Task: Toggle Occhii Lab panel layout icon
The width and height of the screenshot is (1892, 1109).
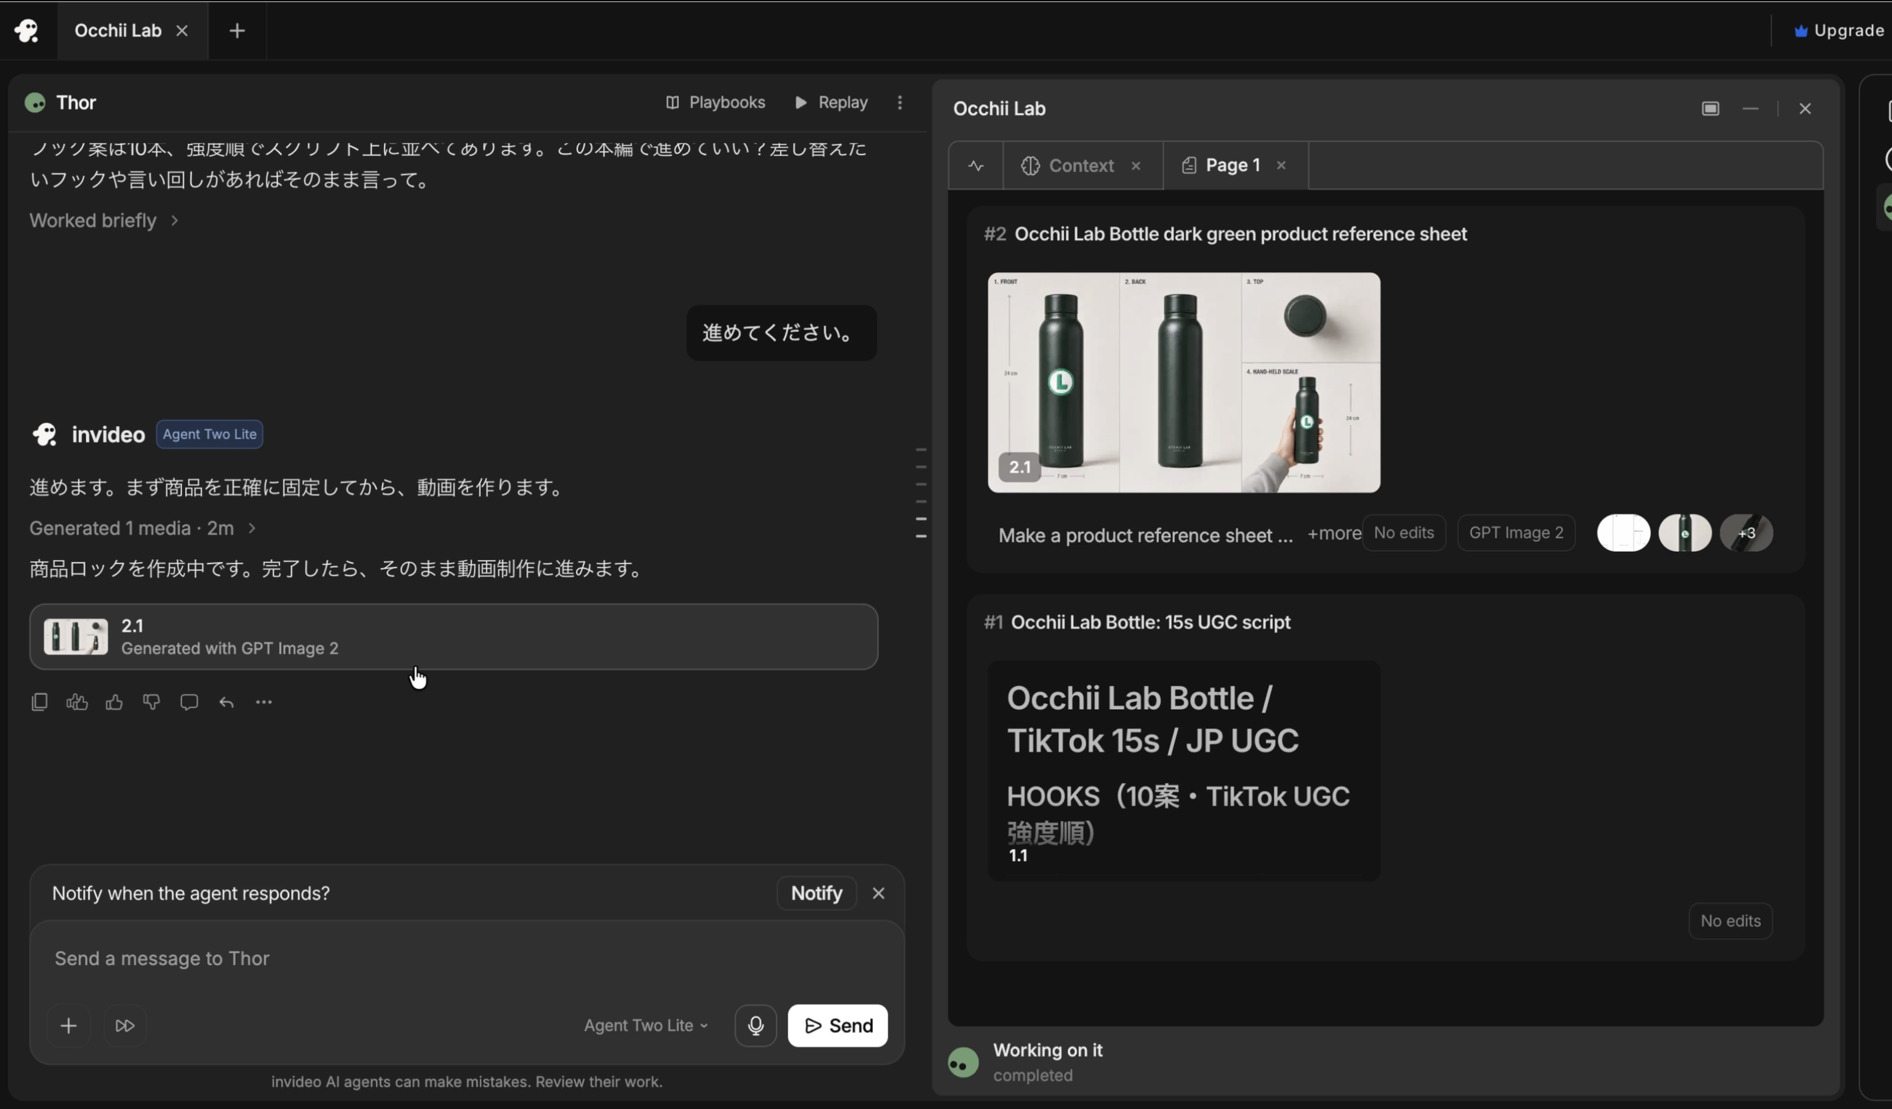Action: [1710, 109]
